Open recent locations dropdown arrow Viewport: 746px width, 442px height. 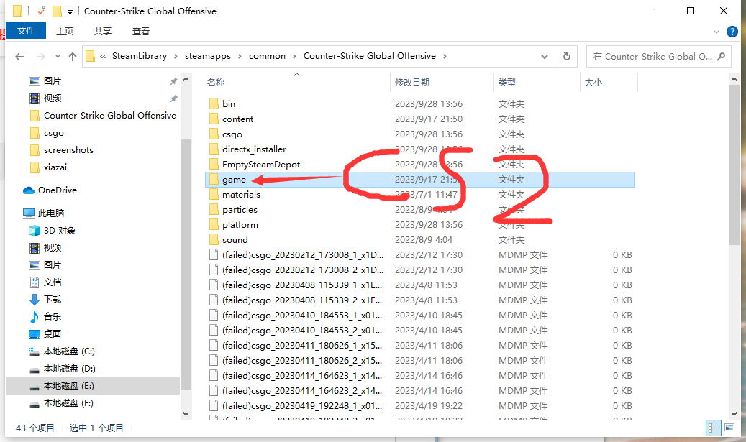point(58,57)
